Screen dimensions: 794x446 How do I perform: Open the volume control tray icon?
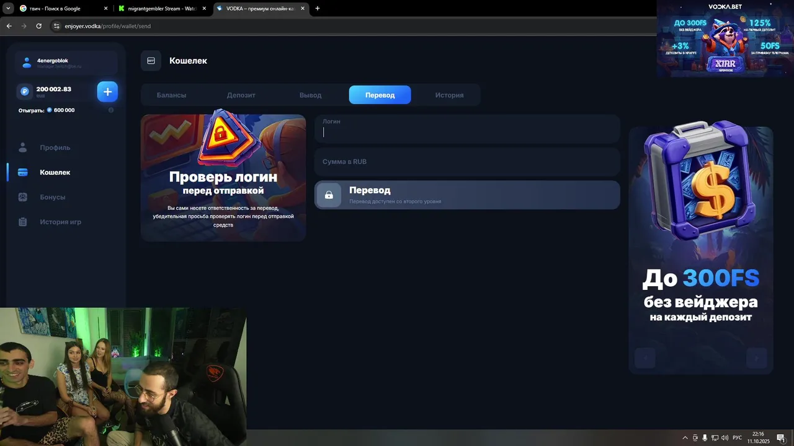click(x=725, y=438)
